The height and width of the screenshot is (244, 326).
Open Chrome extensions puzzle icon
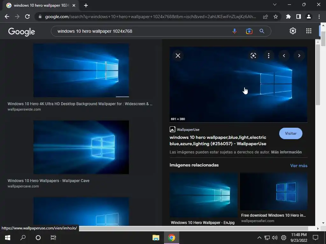coord(288,17)
